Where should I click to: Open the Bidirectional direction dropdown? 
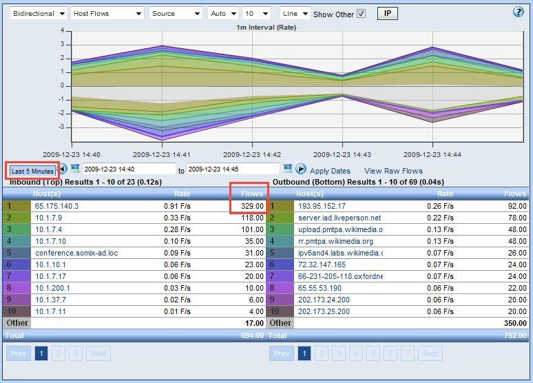coord(39,14)
